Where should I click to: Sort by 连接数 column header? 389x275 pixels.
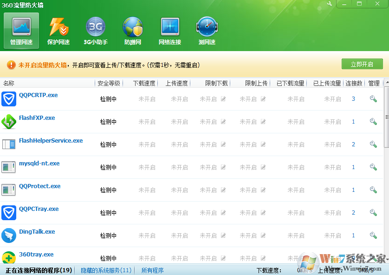click(x=354, y=83)
